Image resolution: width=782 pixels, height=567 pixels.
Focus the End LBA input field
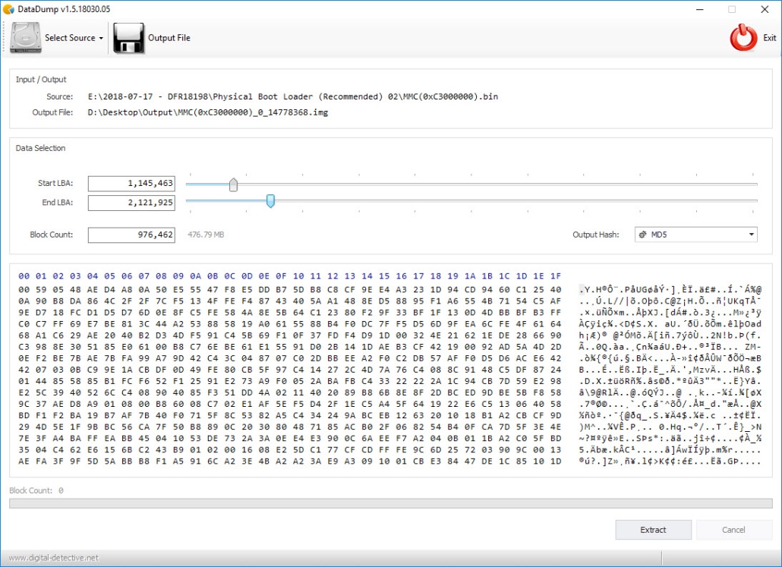(131, 203)
